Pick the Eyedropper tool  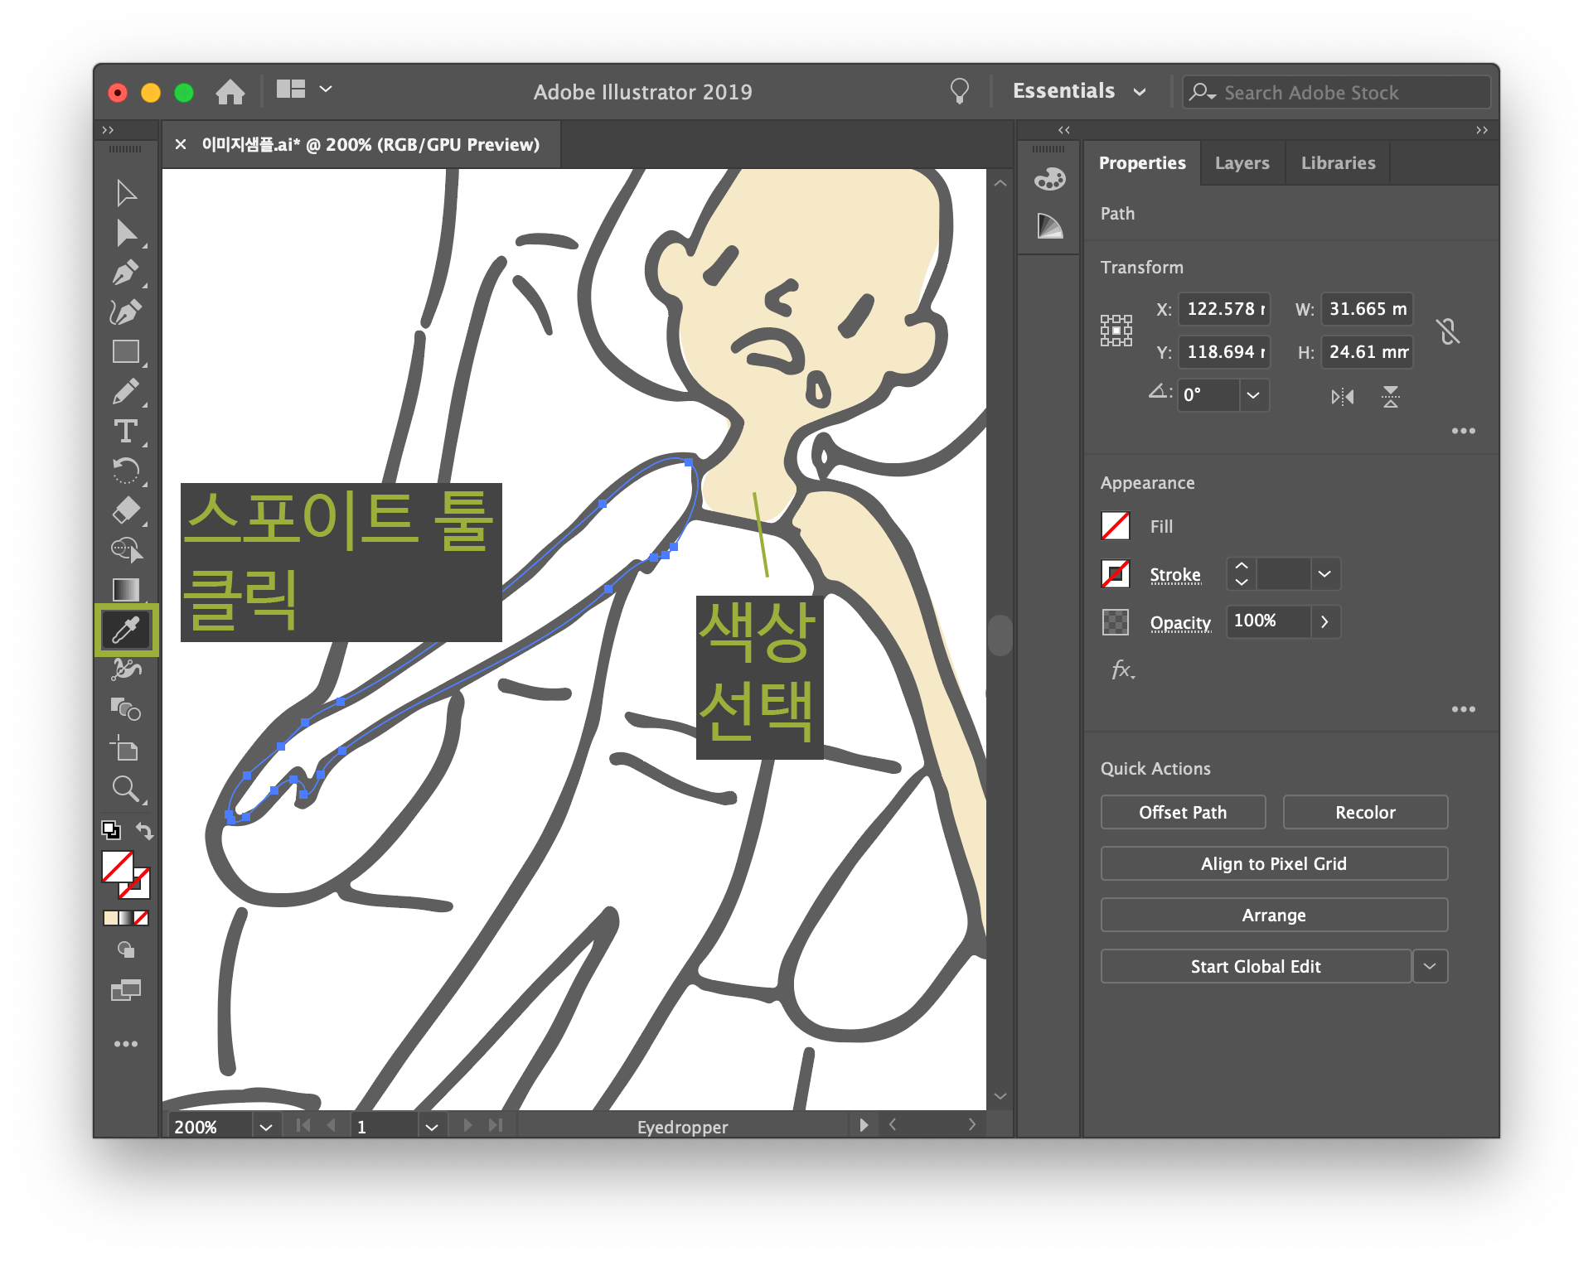click(x=126, y=630)
